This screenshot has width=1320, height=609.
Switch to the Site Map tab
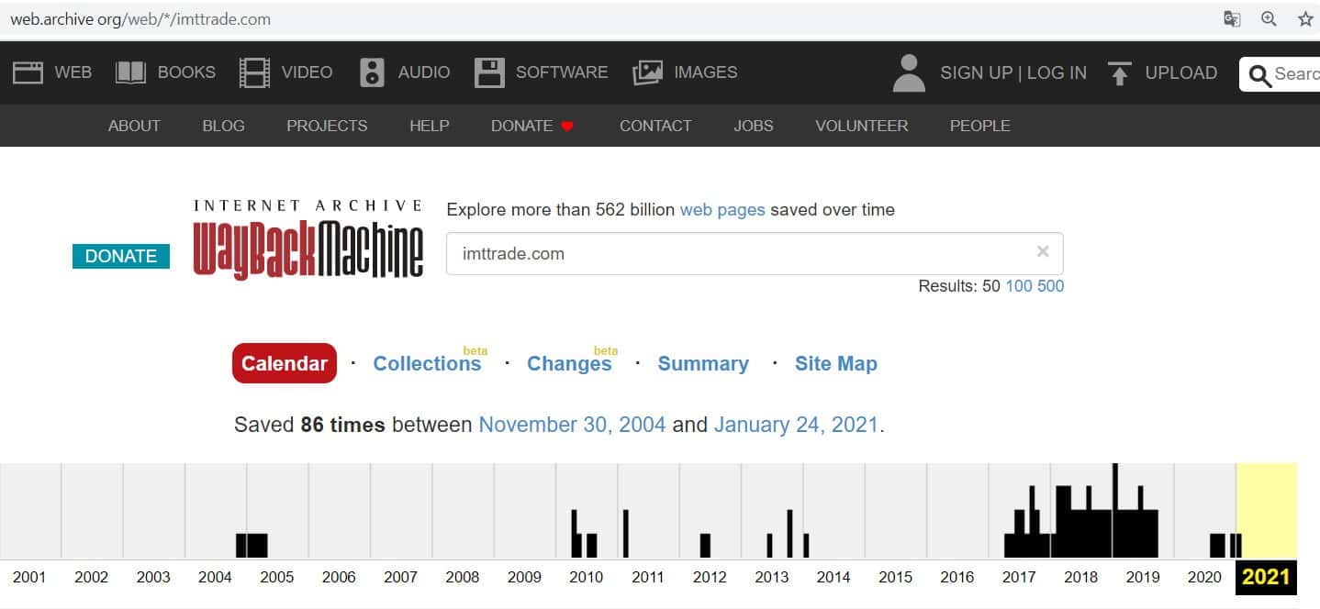click(x=836, y=363)
